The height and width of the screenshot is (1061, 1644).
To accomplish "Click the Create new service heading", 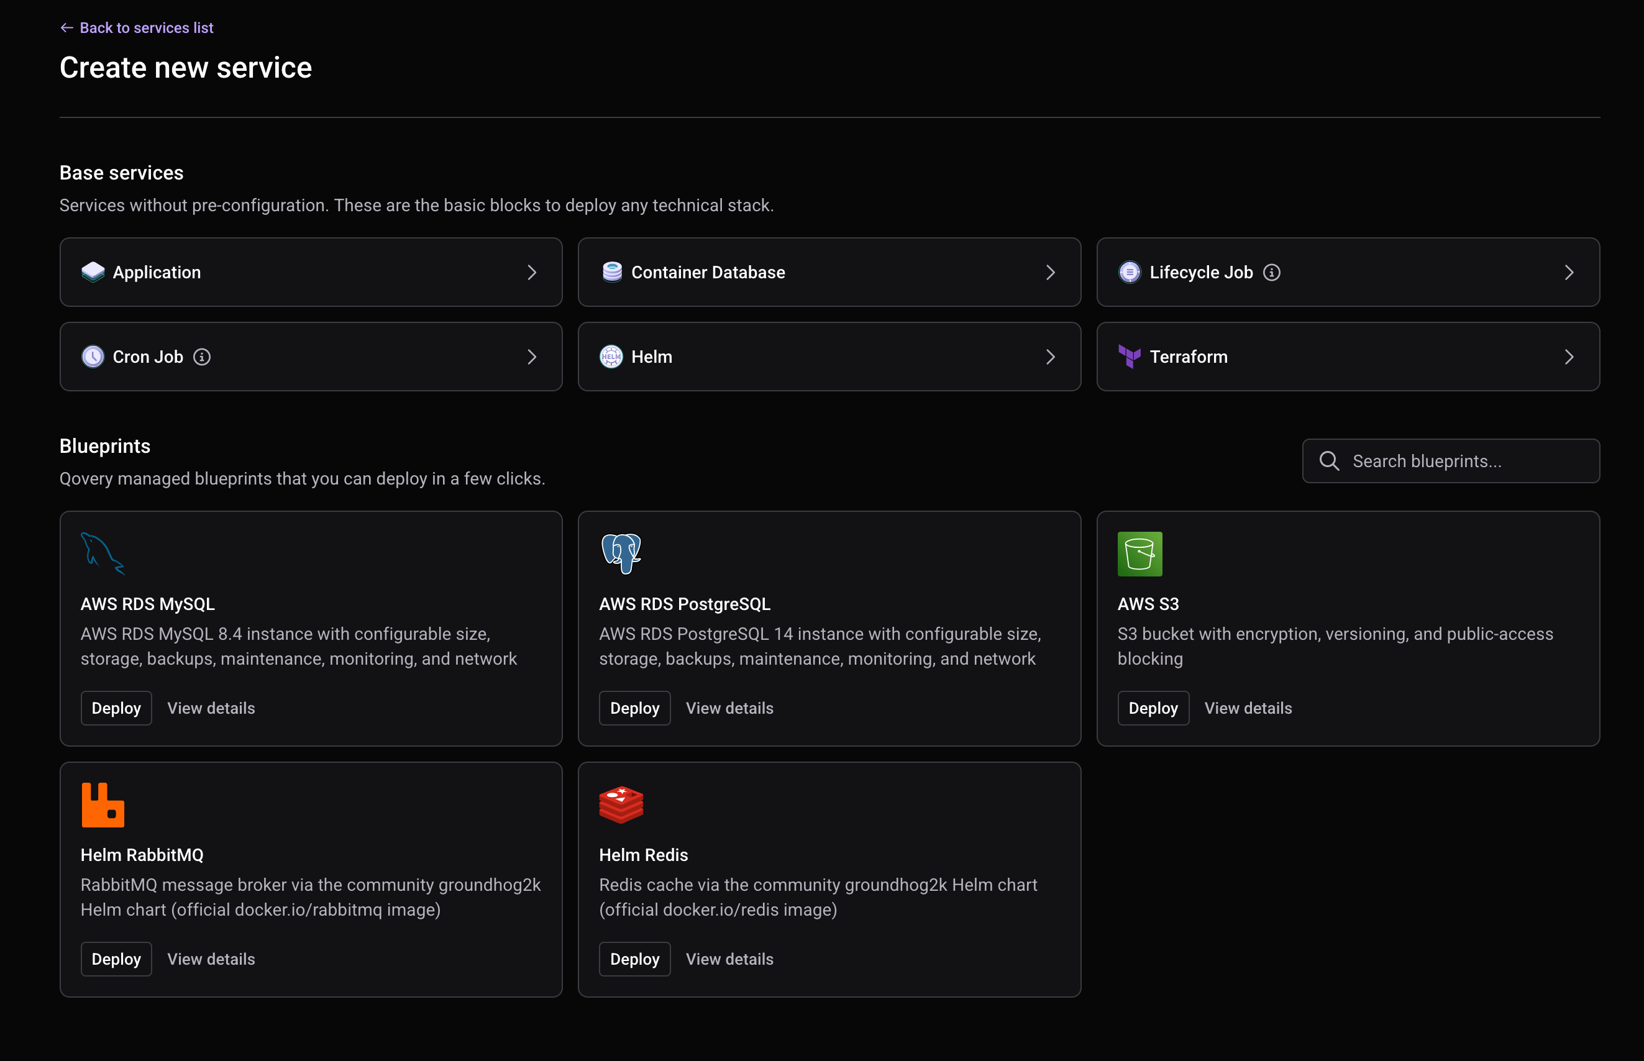I will point(186,68).
